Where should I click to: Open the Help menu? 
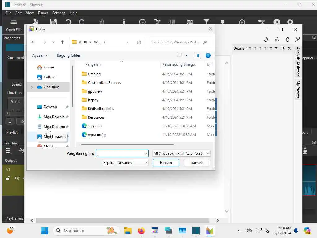tap(73, 13)
